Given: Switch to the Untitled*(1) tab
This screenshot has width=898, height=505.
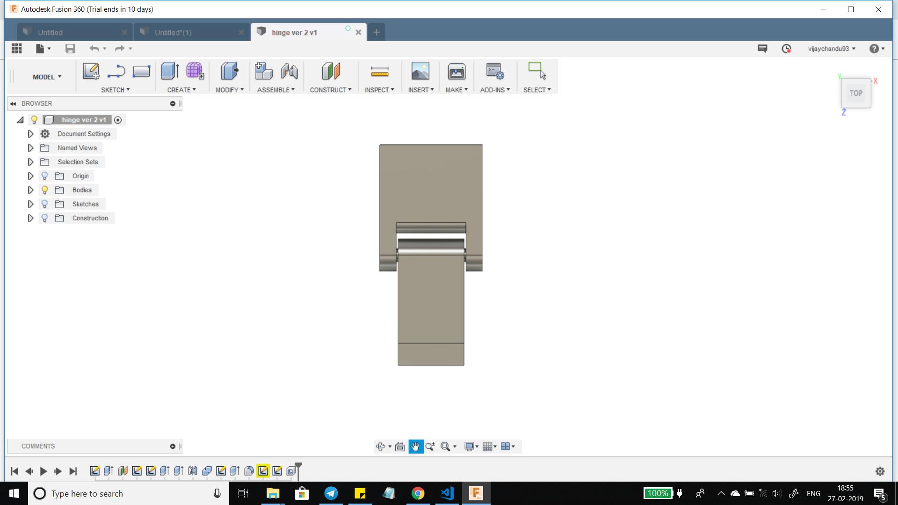Looking at the screenshot, I should click(173, 32).
